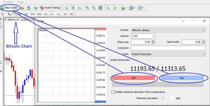Expand the Indicators list dropdown arrow
The image size is (210, 106).
click(x=126, y=8)
